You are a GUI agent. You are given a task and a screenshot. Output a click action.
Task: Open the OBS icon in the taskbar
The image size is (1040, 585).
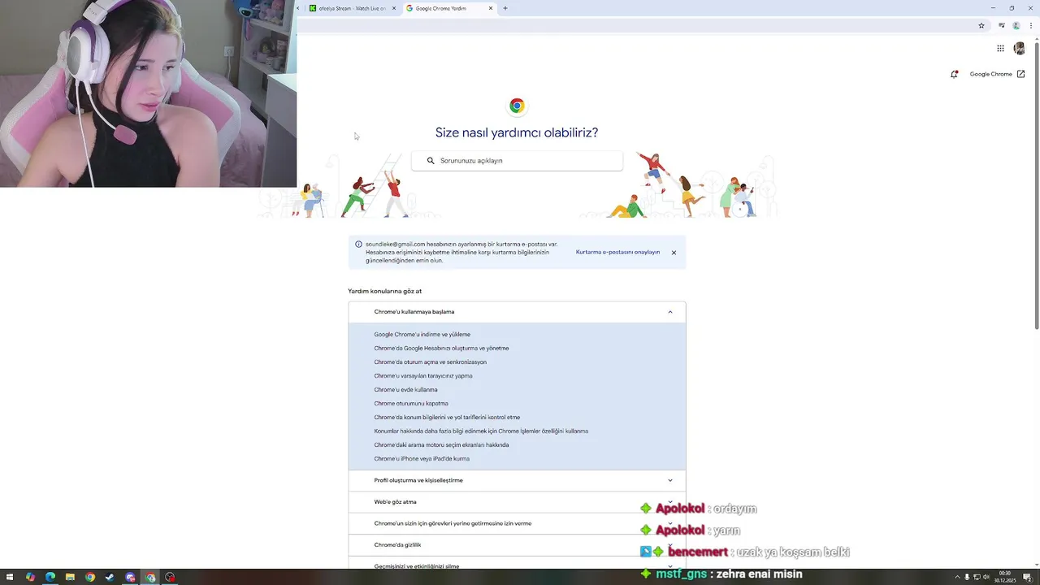click(170, 577)
